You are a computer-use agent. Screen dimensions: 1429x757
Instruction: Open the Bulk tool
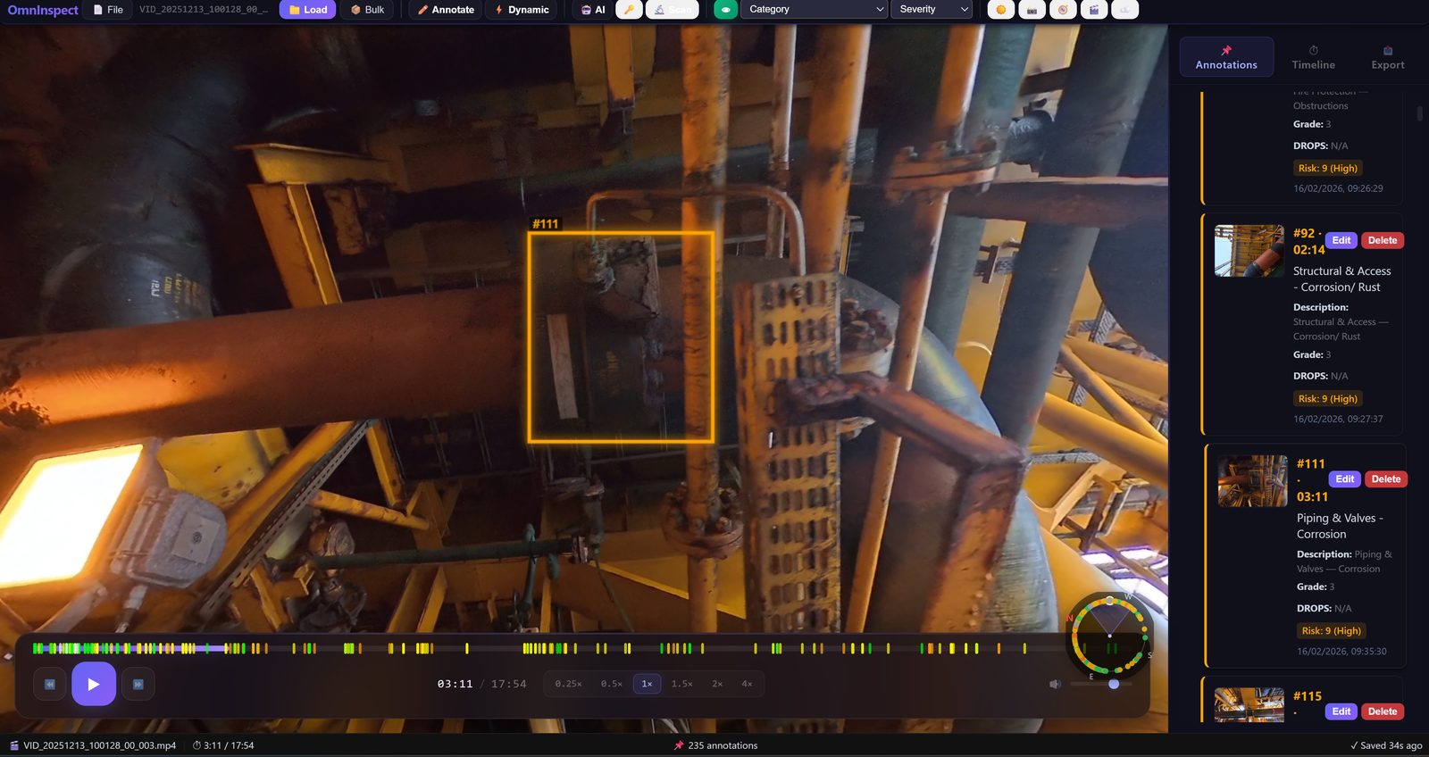(x=367, y=10)
